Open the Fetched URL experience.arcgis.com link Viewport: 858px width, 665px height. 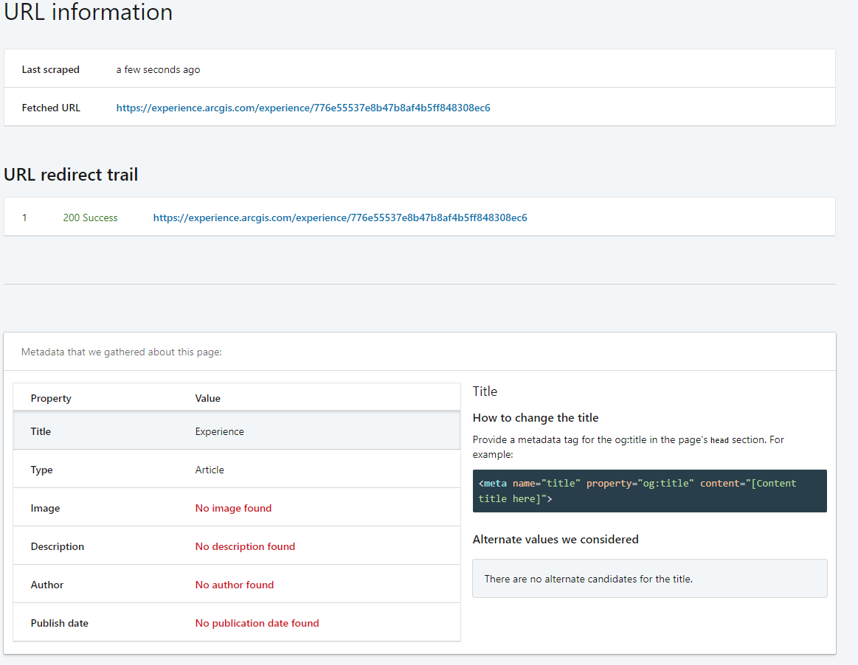click(x=303, y=108)
